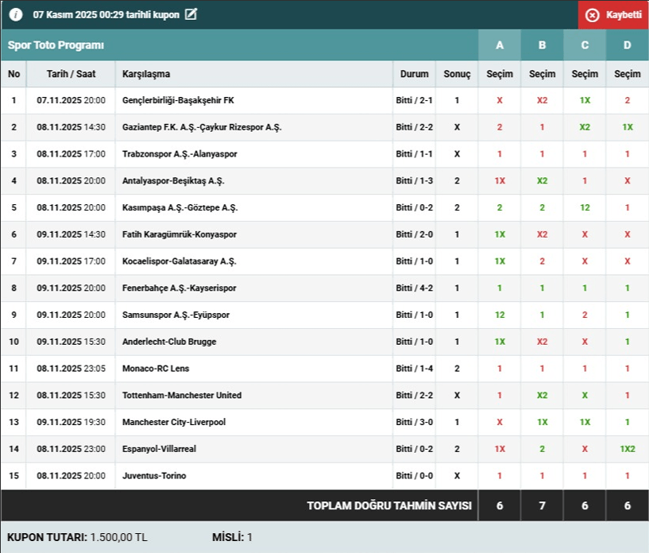The width and height of the screenshot is (649, 553).
Task: Open the Kocaelispor-Galatasaray A.Ş. match
Action: pos(180,261)
